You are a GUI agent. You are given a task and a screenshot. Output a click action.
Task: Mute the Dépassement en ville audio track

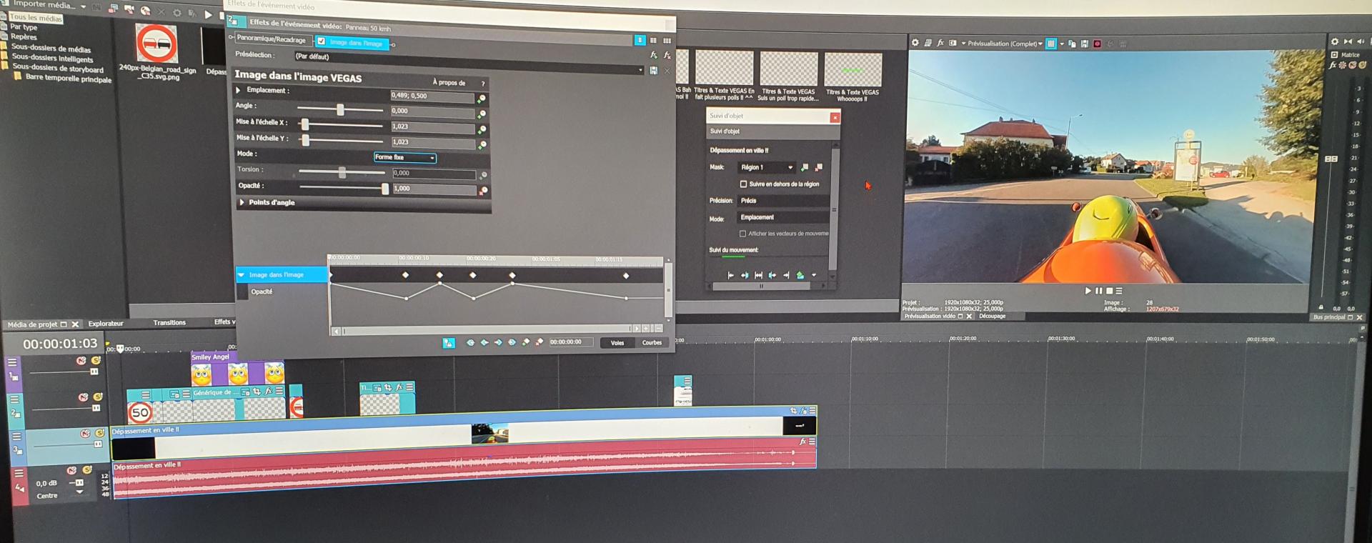pos(71,470)
